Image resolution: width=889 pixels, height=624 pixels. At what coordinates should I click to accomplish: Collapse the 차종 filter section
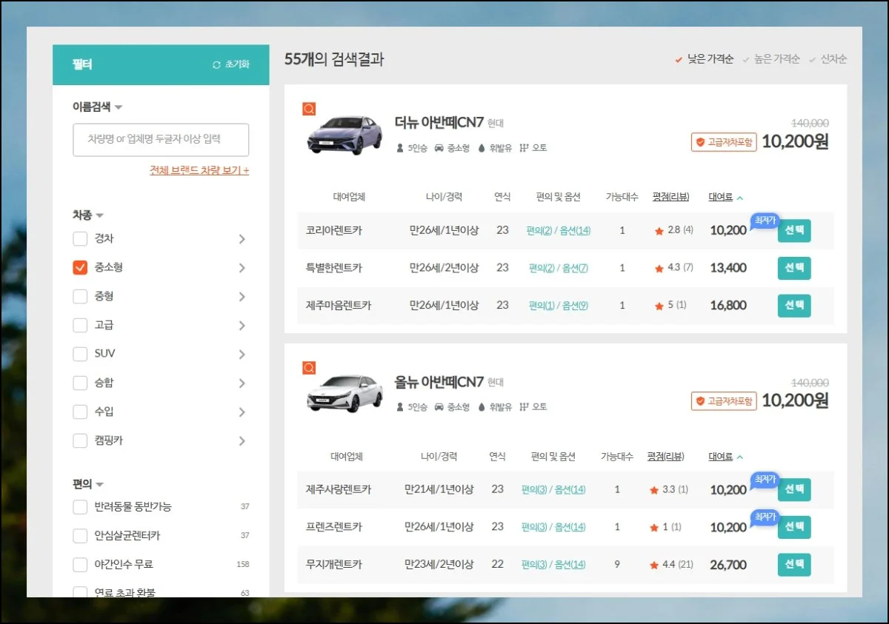99,215
